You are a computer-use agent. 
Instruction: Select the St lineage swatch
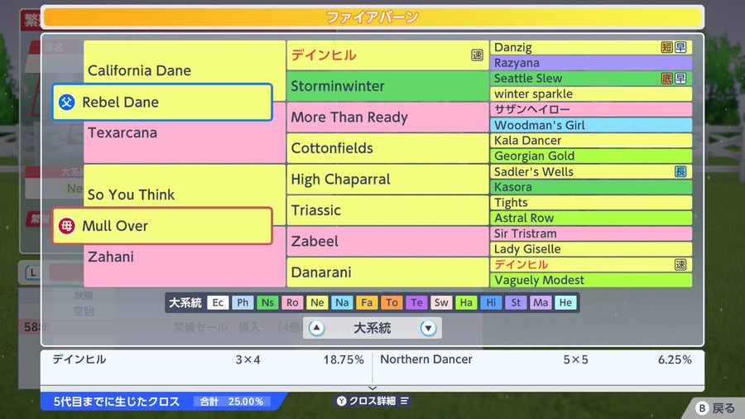[x=516, y=302]
